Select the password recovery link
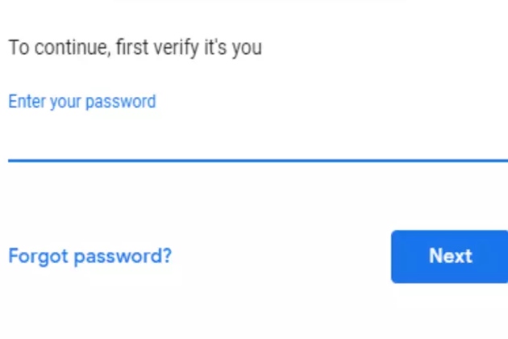The width and height of the screenshot is (508, 339). [x=90, y=257]
